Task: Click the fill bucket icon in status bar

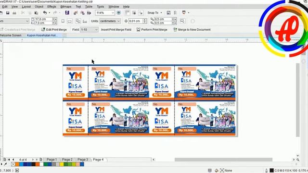Action: coord(217,171)
